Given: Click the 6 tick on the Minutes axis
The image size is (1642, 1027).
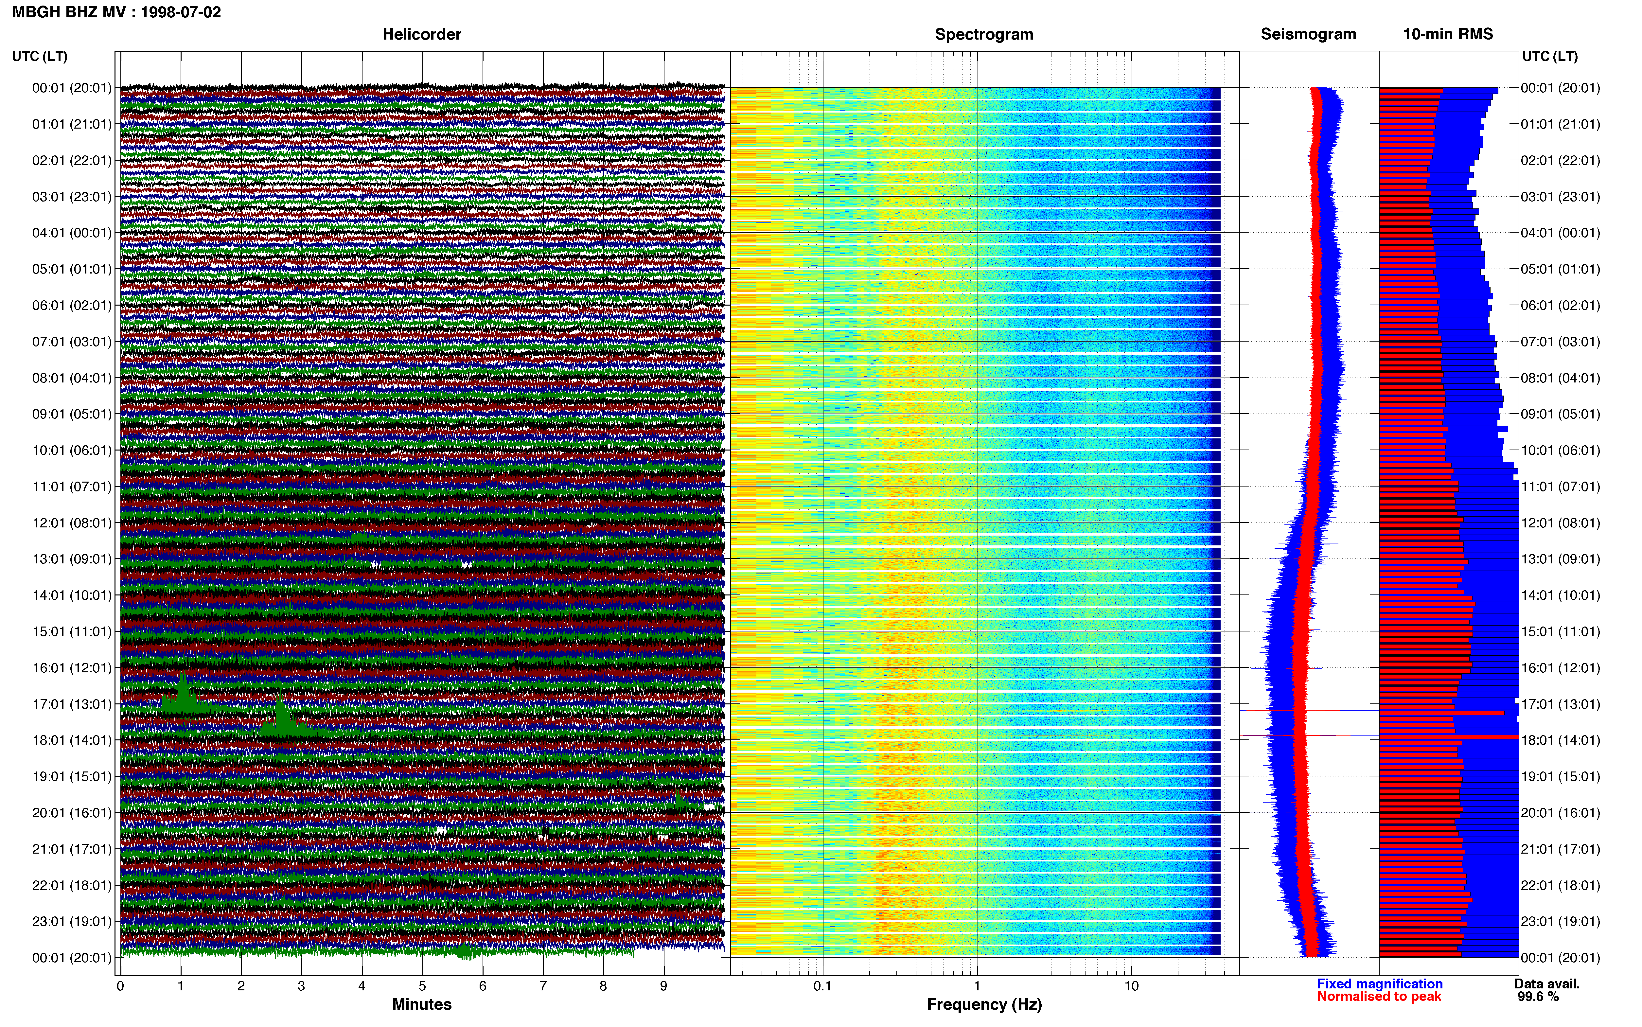Looking at the screenshot, I should click(x=483, y=986).
